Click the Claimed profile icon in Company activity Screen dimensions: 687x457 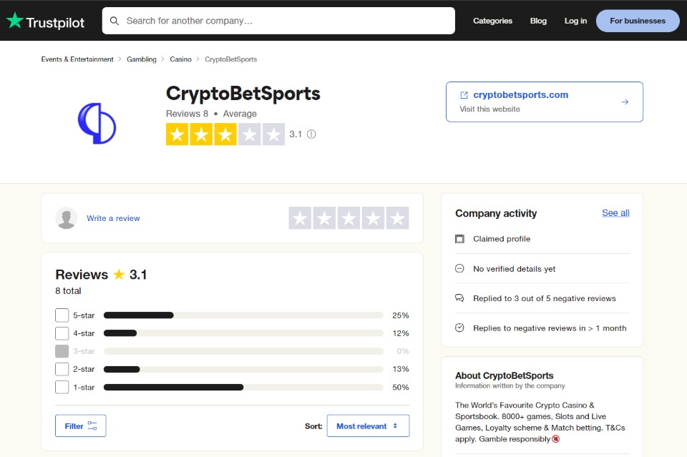pos(459,238)
